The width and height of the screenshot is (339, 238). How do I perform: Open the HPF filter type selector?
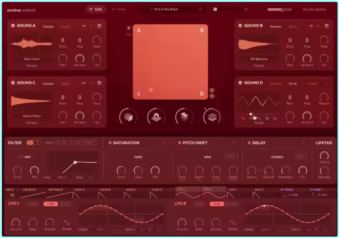(25, 157)
